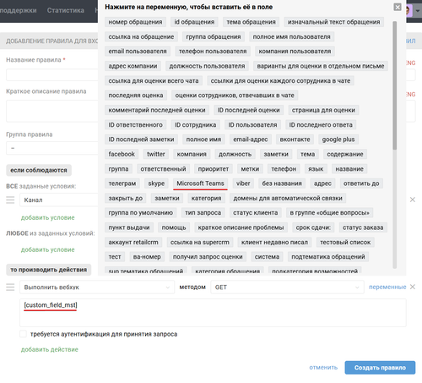422x383 pixels.
Task: Insert the тема обращения variable
Action: [x=252, y=22]
